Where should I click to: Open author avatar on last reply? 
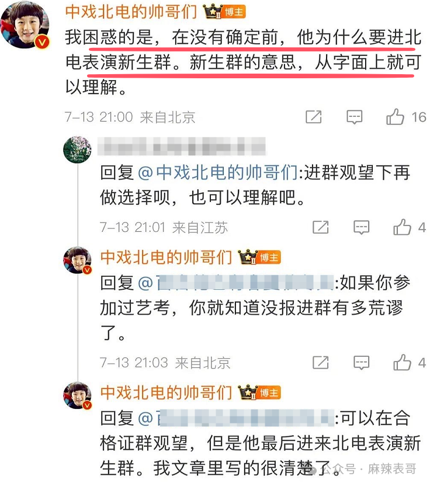point(78,395)
